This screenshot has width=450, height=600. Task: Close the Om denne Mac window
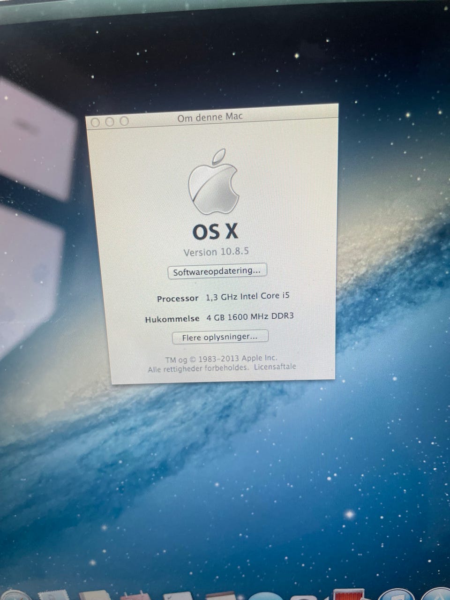coord(95,122)
